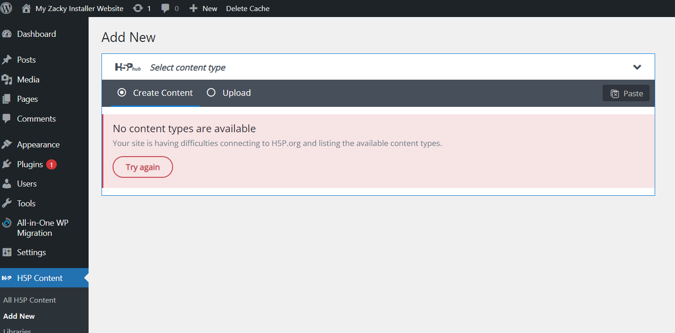The height and width of the screenshot is (333, 675).
Task: Click the H5P logo icon in sidebar
Action: pyautogui.click(x=6, y=278)
